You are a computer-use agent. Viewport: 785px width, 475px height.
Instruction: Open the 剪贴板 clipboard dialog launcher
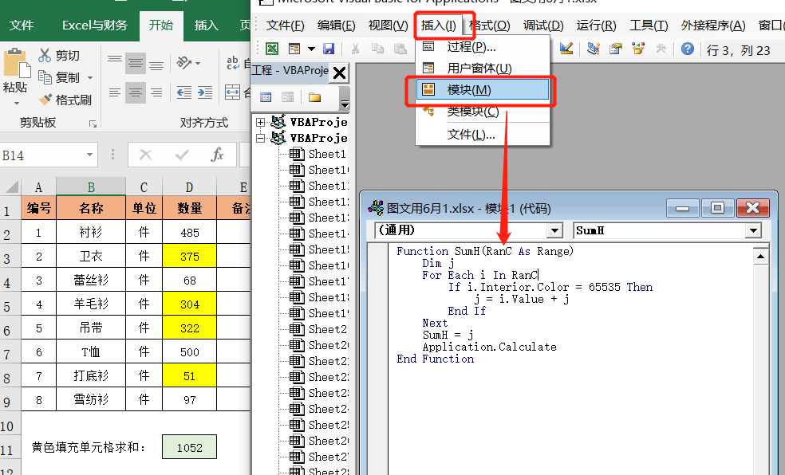[93, 124]
